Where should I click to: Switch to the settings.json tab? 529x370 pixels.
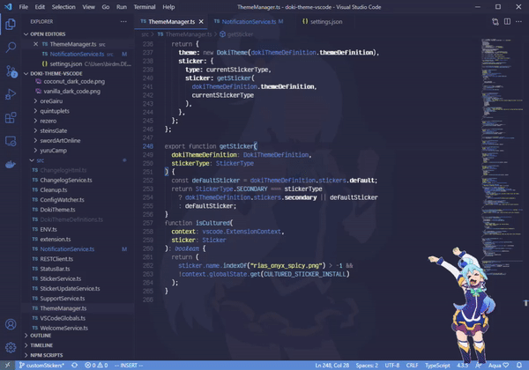(x=323, y=21)
